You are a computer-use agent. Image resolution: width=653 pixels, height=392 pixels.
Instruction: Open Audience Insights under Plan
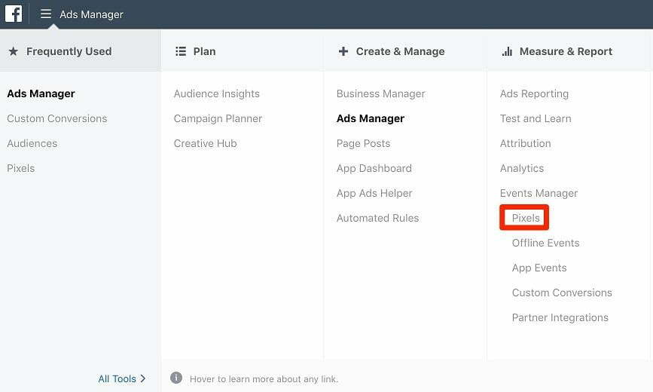pos(217,93)
